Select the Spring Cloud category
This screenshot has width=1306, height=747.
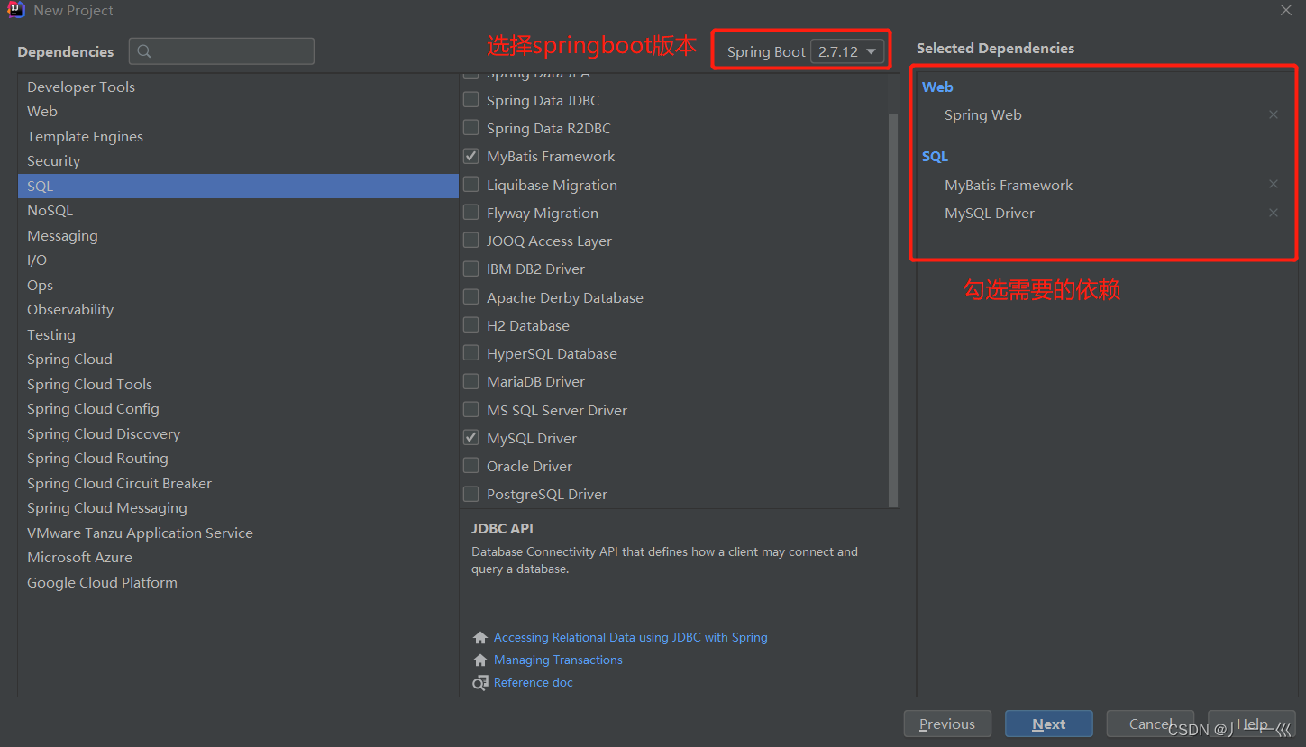[238, 360]
